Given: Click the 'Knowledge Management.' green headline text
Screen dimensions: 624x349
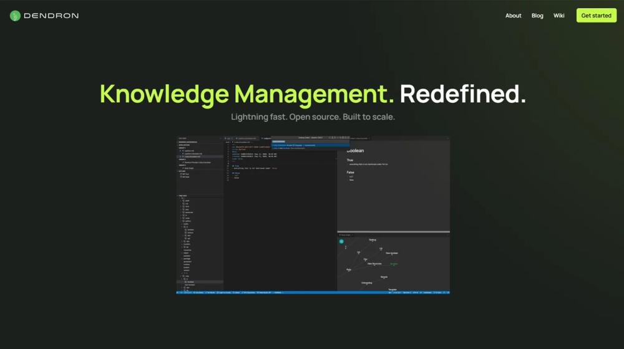Looking at the screenshot, I should point(246,94).
